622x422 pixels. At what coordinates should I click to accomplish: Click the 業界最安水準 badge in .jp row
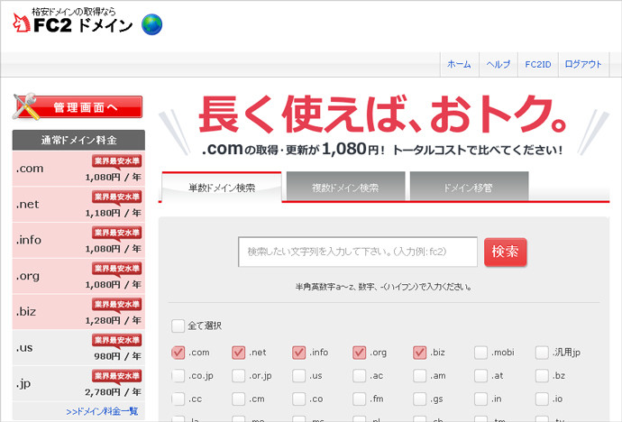(117, 376)
